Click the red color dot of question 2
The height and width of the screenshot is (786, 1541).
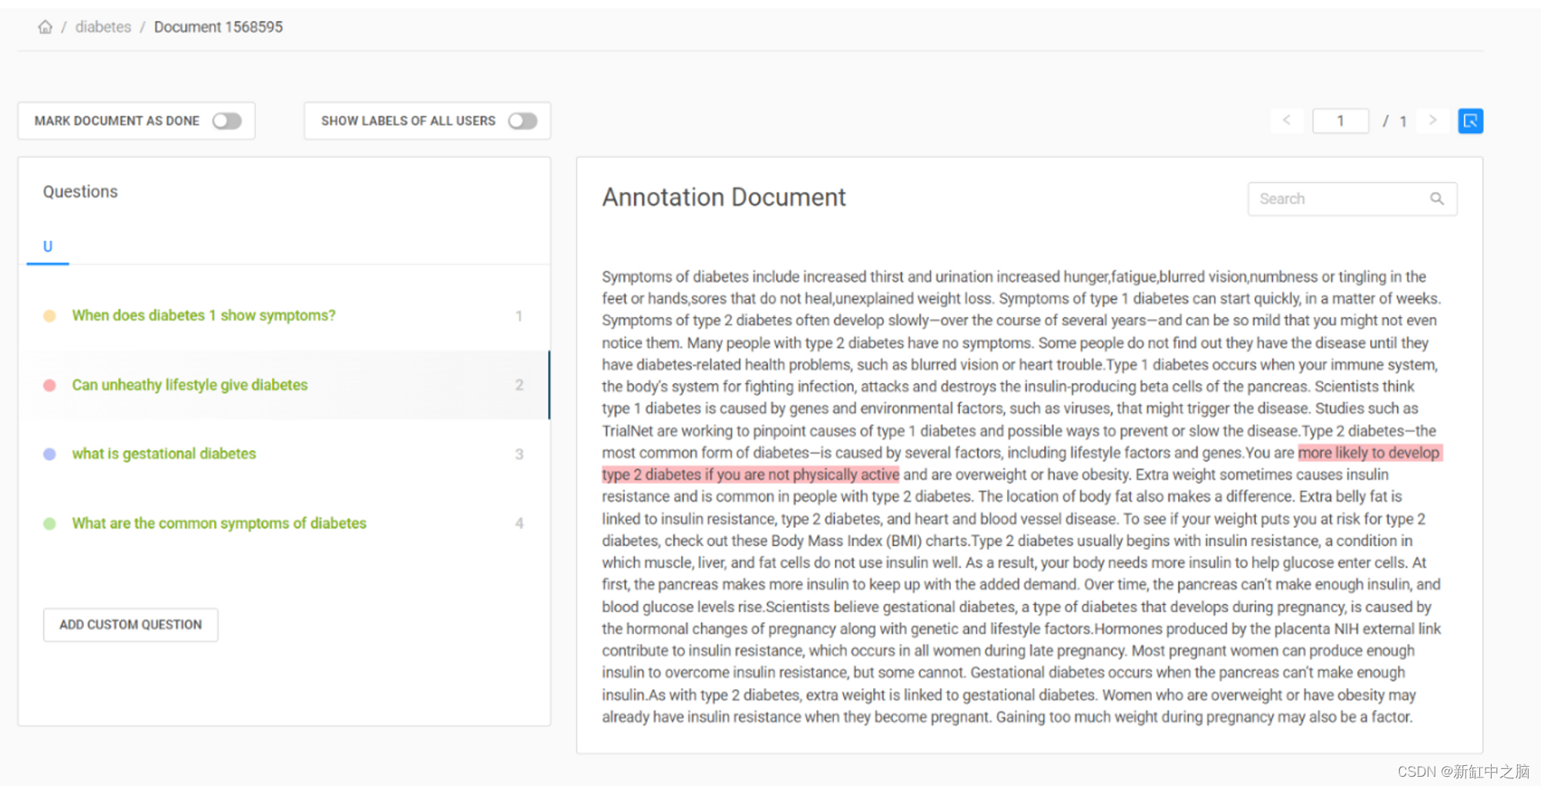pos(49,385)
